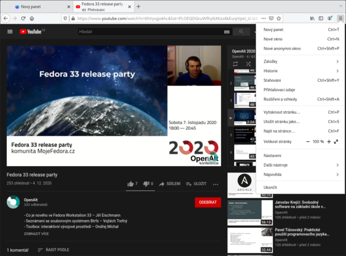Enter fullscreen from the page size row
Viewport: 346px width, 256px height.
[x=336, y=141]
